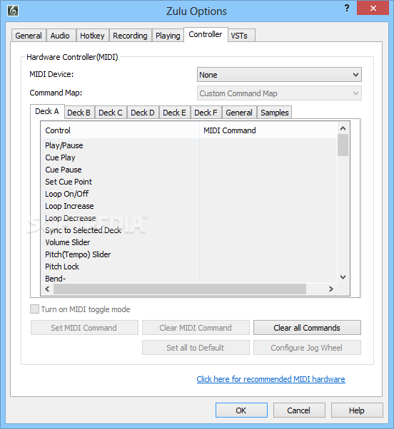Click the Help button
The image size is (394, 429).
click(x=357, y=410)
